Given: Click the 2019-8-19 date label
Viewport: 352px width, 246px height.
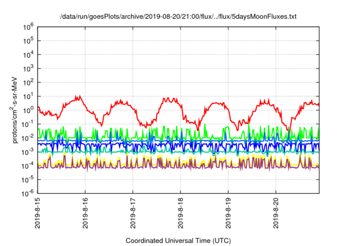Looking at the screenshot, I should coord(228,213).
